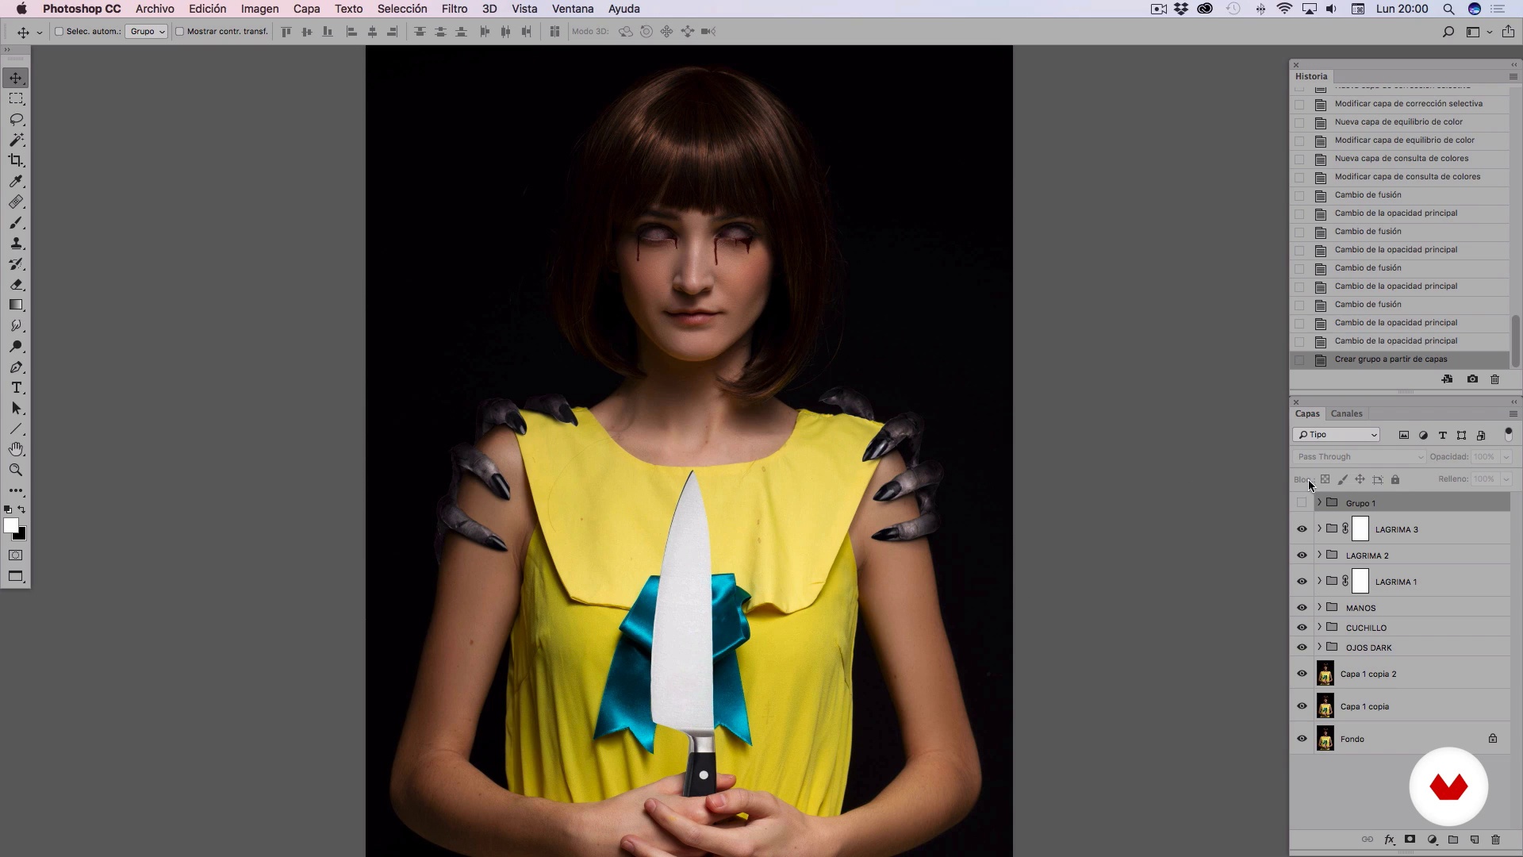Expand the LAGRIMA 1 group
The width and height of the screenshot is (1523, 857).
[1319, 582]
